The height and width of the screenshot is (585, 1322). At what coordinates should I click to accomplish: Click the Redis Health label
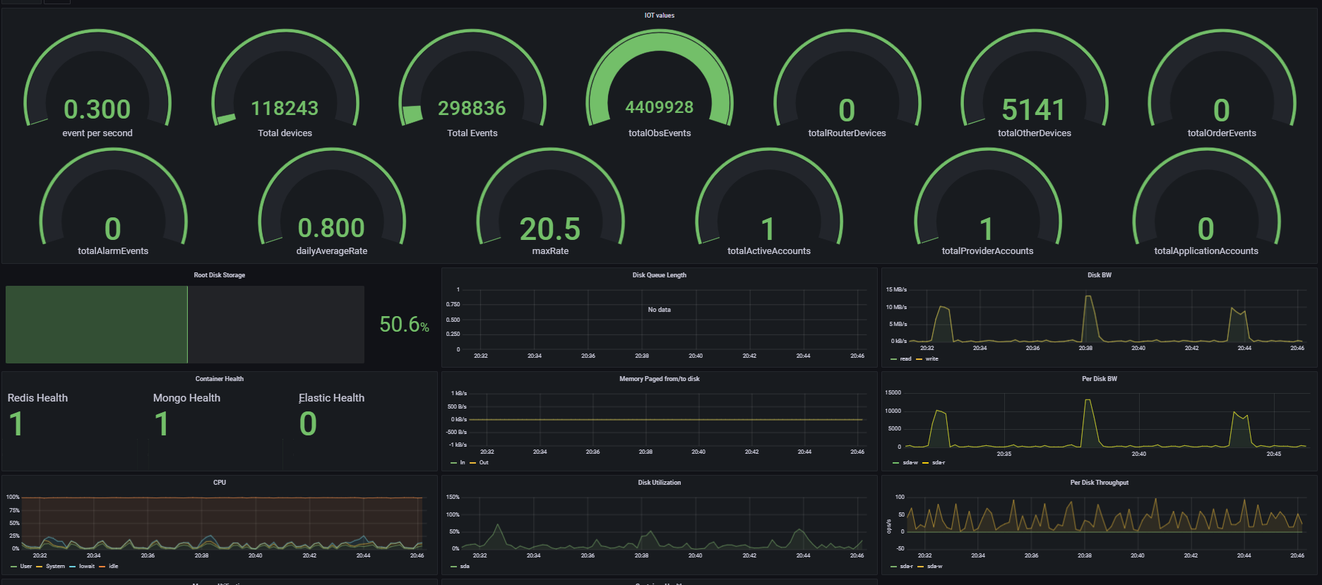pyautogui.click(x=37, y=398)
